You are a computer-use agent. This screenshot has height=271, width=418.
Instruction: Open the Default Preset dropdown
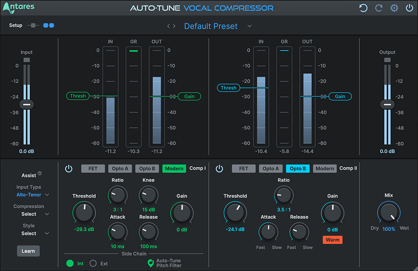211,26
